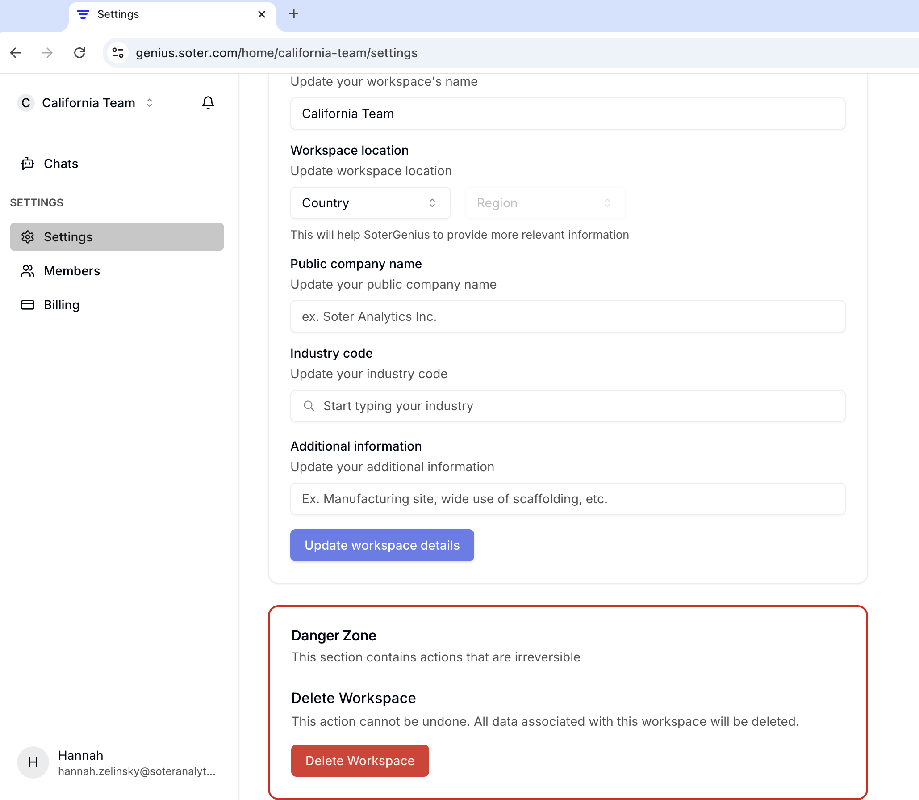Focus the public company name field
This screenshot has width=919, height=800.
[x=568, y=316]
